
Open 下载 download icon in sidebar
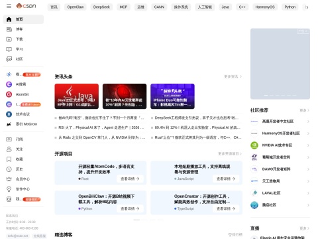[x=9, y=39]
